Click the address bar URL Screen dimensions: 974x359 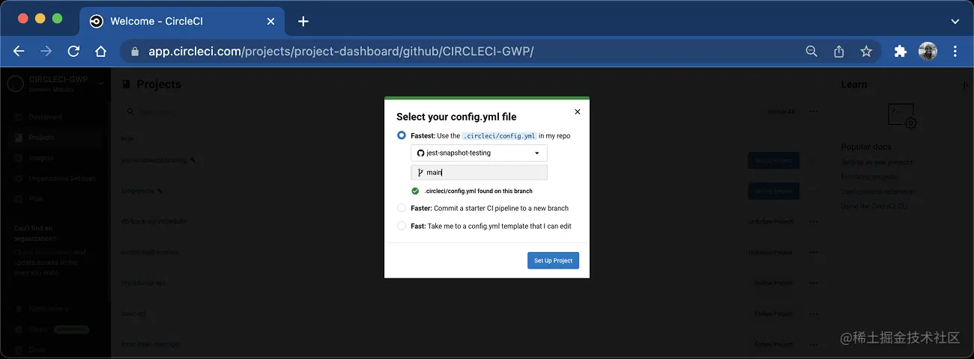(341, 52)
